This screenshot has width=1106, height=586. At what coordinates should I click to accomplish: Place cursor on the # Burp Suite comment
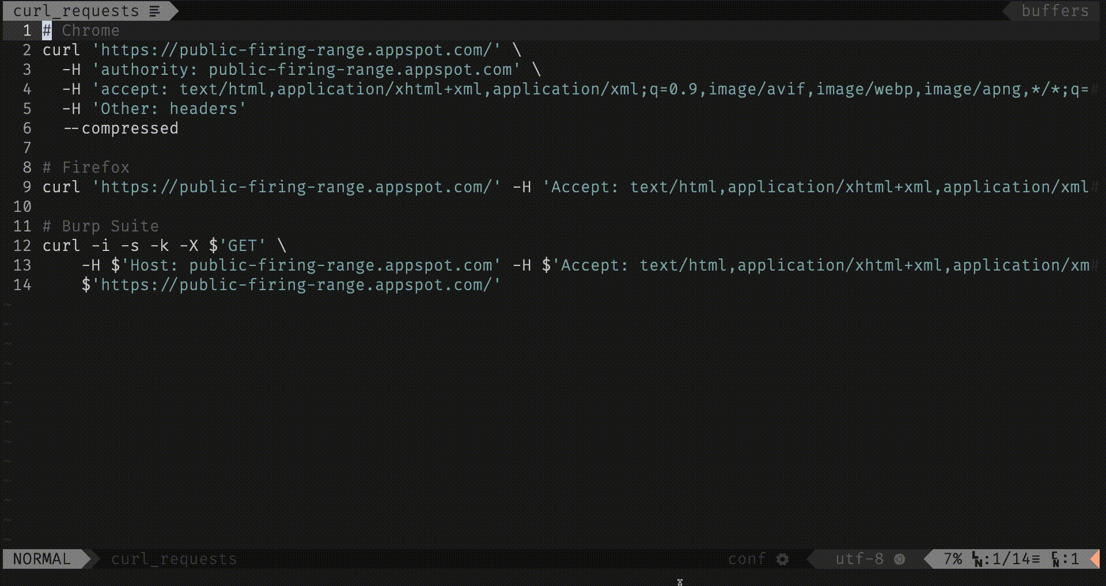[x=101, y=226]
